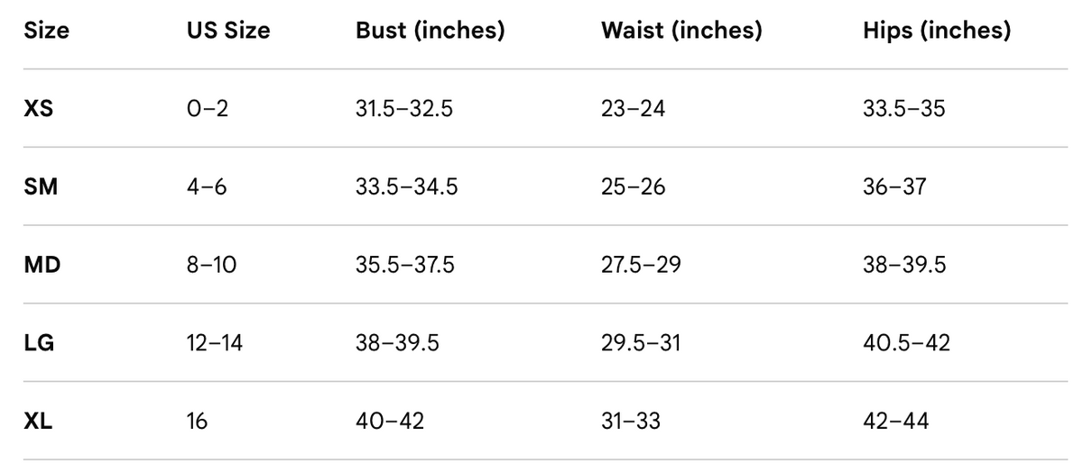1083x472 pixels.
Task: Click waist value 25–26
Action: click(634, 186)
